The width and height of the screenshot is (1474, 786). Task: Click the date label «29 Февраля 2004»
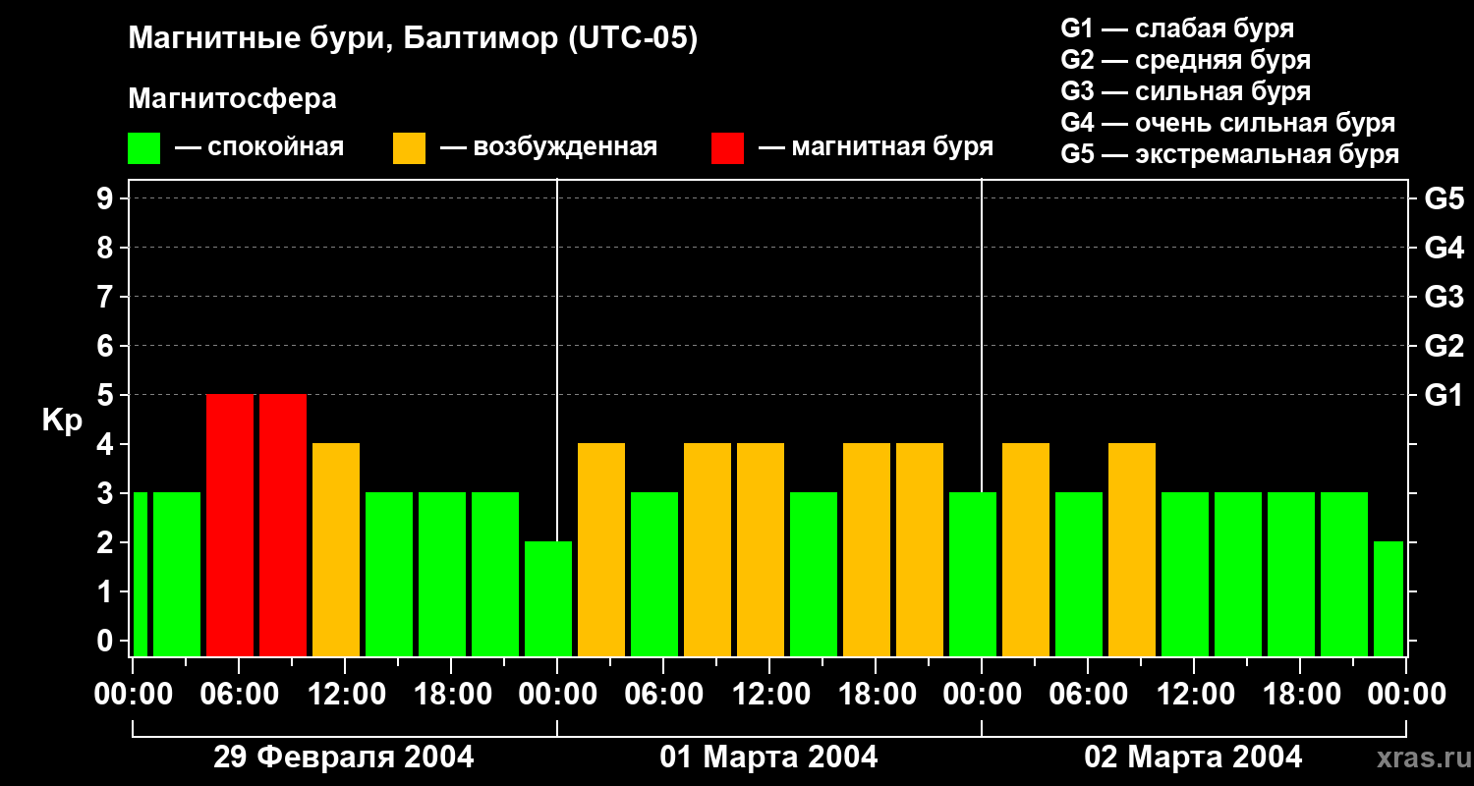[x=344, y=758]
